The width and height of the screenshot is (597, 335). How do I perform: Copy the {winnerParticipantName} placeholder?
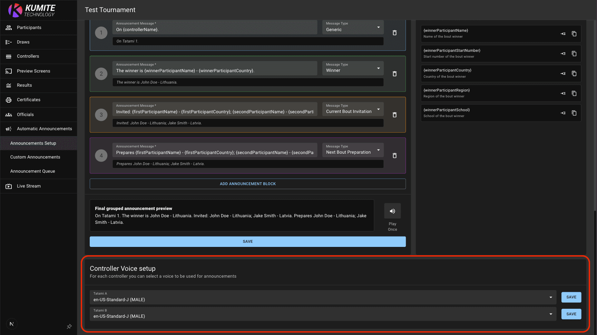point(574,33)
